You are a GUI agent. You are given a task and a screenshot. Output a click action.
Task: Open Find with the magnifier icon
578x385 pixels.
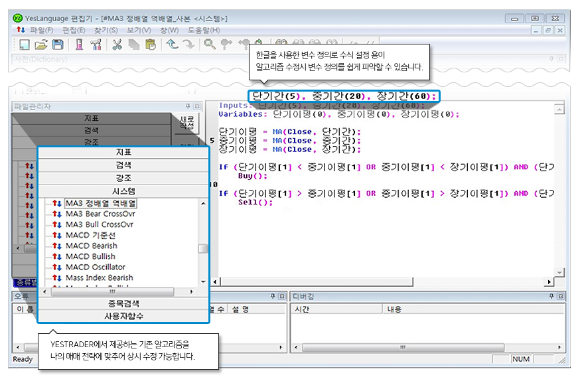[x=210, y=44]
